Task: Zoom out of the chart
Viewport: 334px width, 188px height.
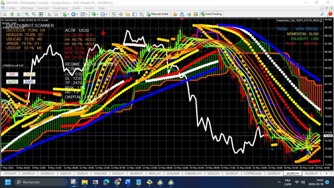Action: click(34, 14)
